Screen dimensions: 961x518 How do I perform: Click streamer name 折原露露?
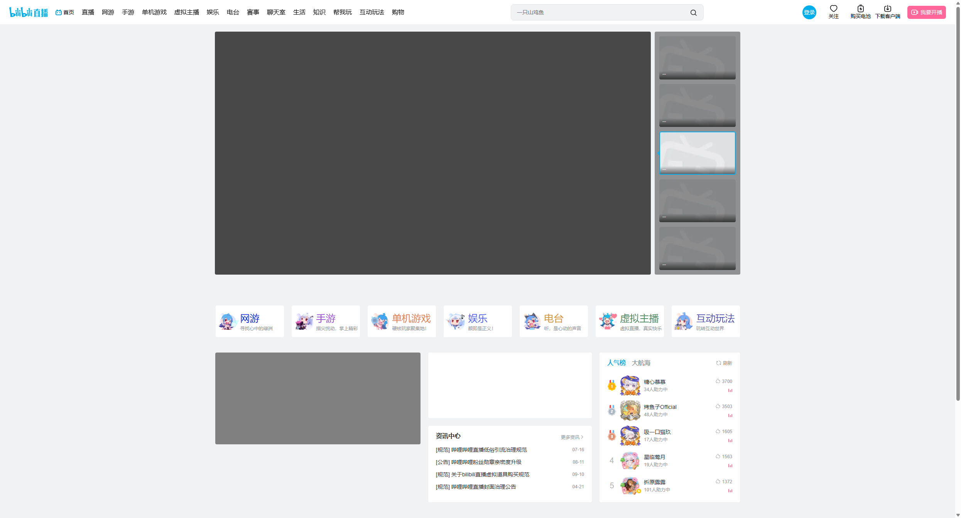point(655,482)
